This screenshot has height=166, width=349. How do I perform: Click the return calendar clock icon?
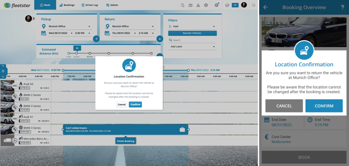[107, 33]
